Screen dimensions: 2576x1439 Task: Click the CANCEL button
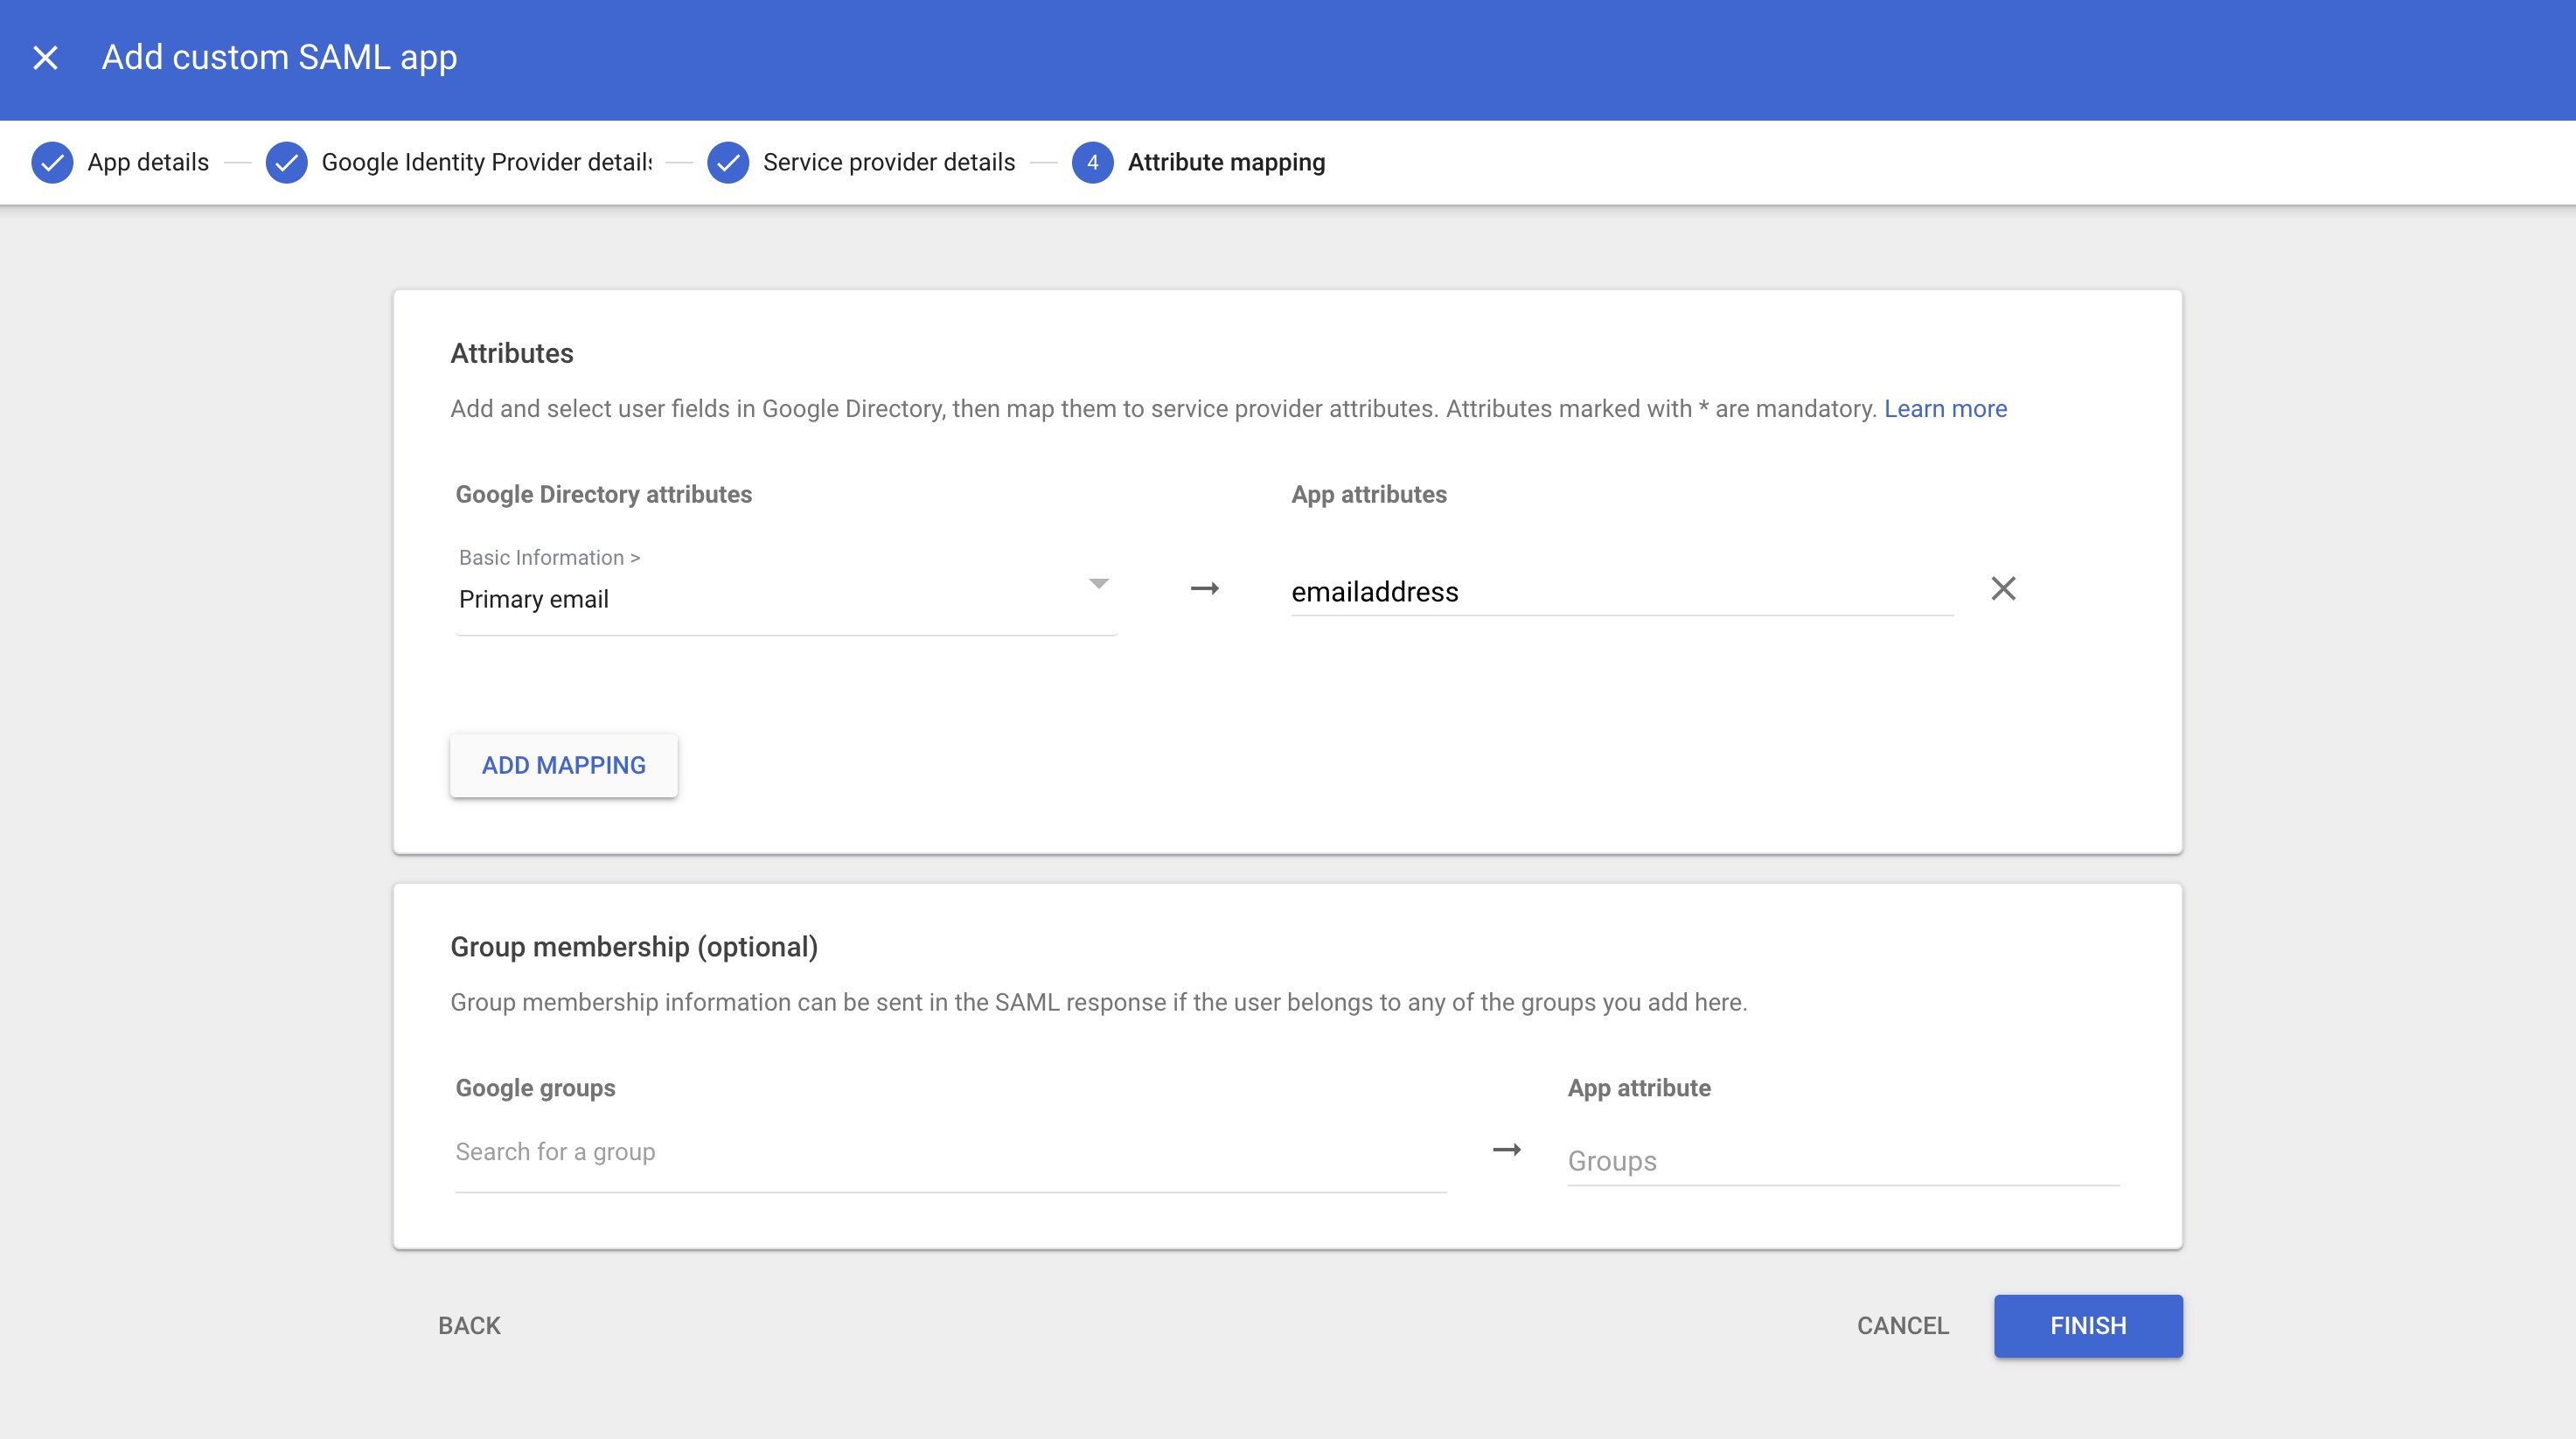coord(1903,1325)
